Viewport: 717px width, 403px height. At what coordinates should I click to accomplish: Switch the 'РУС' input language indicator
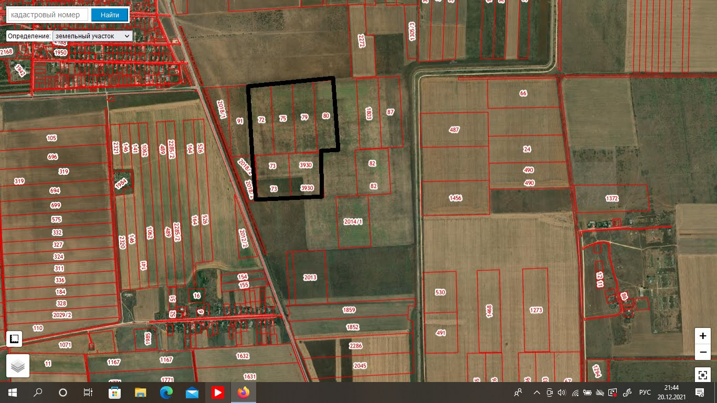click(645, 393)
